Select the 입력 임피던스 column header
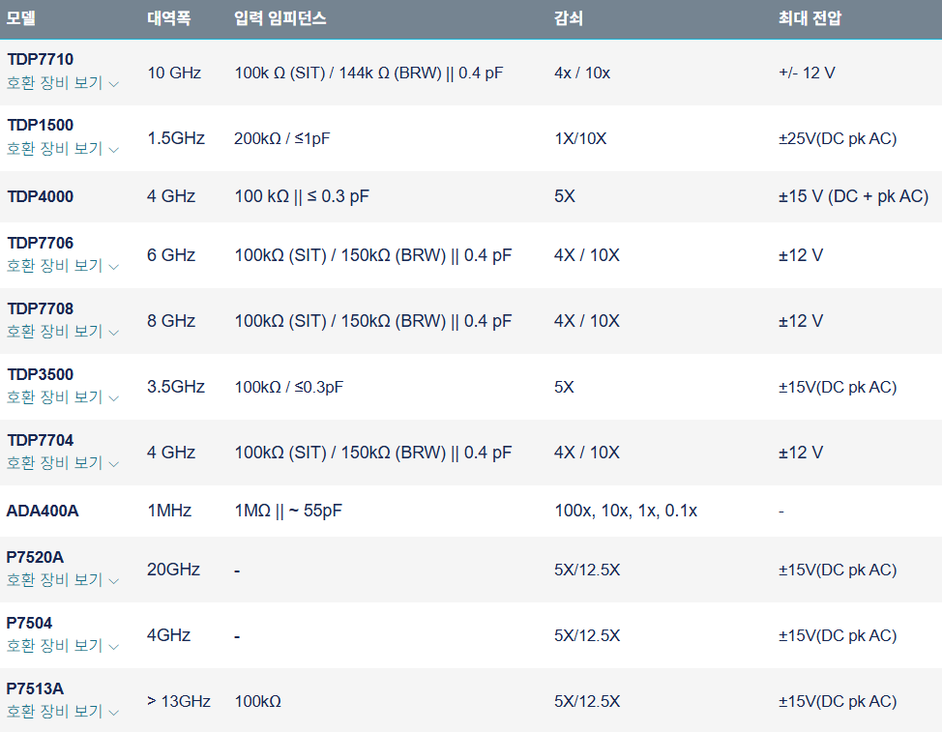The image size is (942, 732). click(x=280, y=18)
